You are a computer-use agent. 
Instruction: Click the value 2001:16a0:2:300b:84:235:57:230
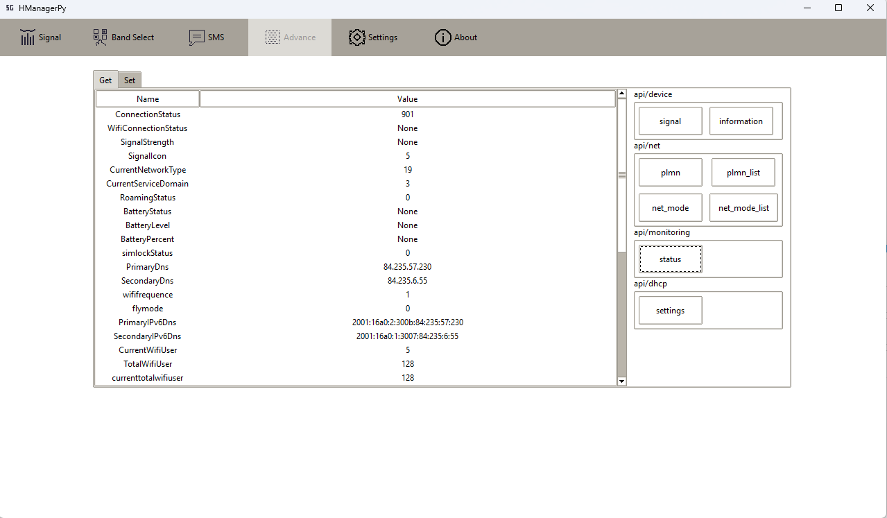point(408,322)
